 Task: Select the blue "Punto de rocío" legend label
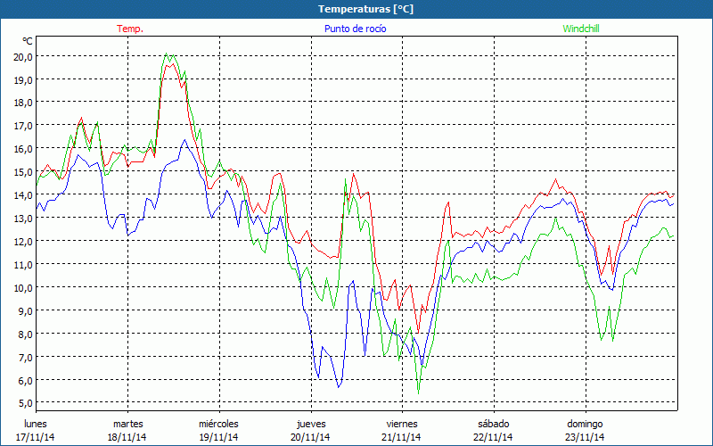point(355,29)
